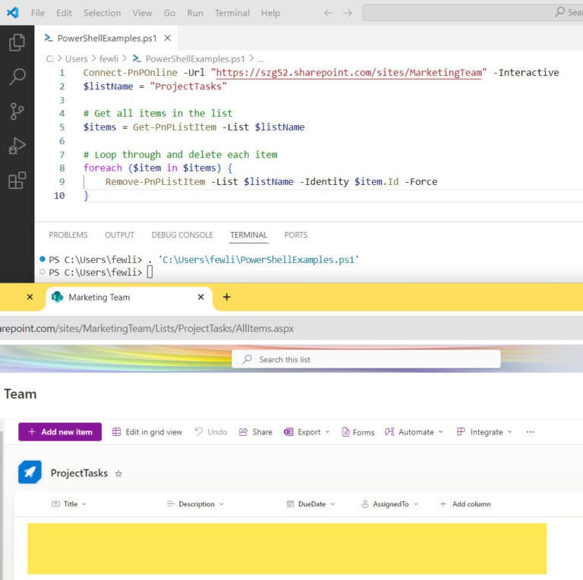Open the Help menu

click(270, 13)
